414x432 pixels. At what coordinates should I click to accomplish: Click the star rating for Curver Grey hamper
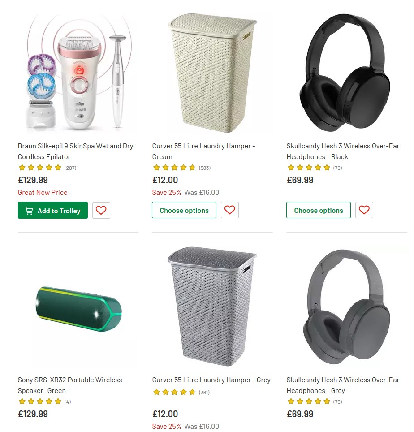click(x=174, y=392)
